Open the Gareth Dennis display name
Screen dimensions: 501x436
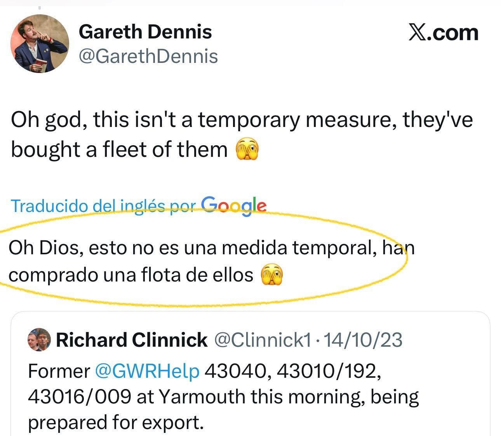click(145, 31)
